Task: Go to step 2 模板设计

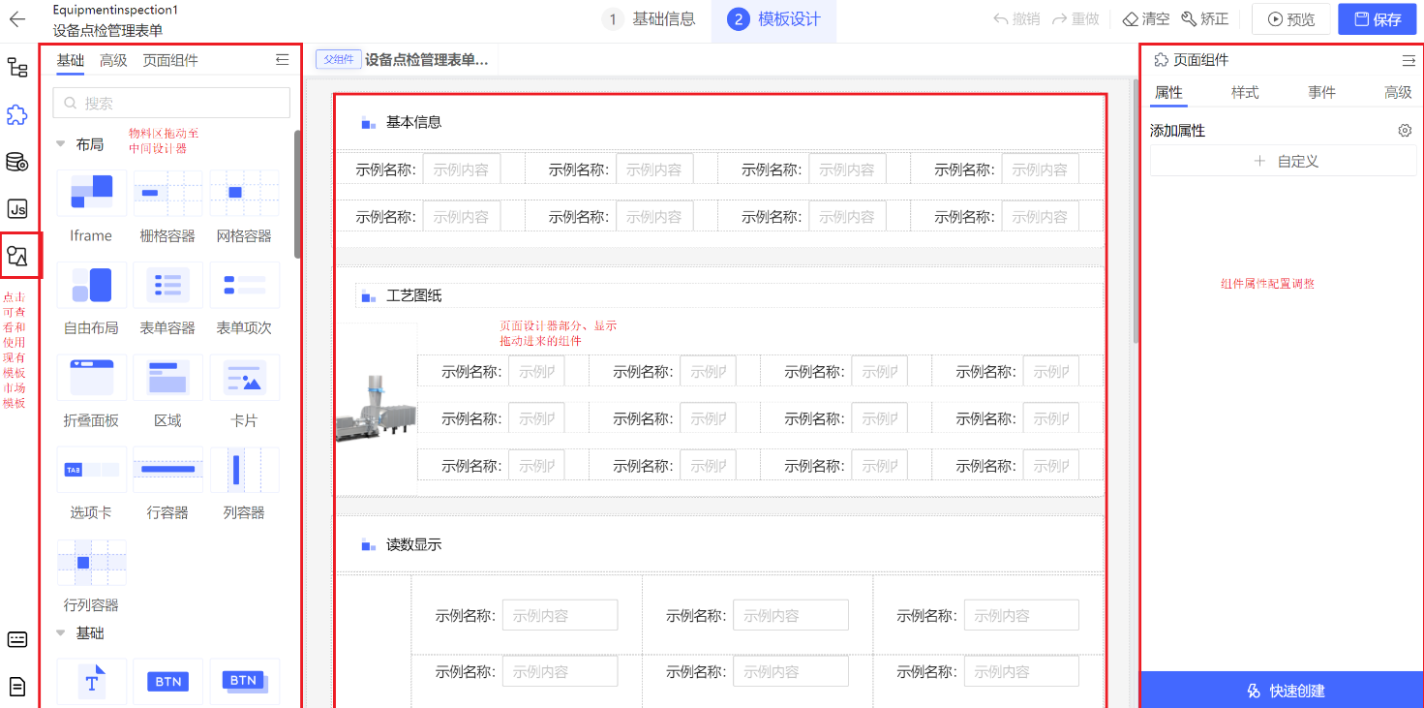Action: coord(773,19)
